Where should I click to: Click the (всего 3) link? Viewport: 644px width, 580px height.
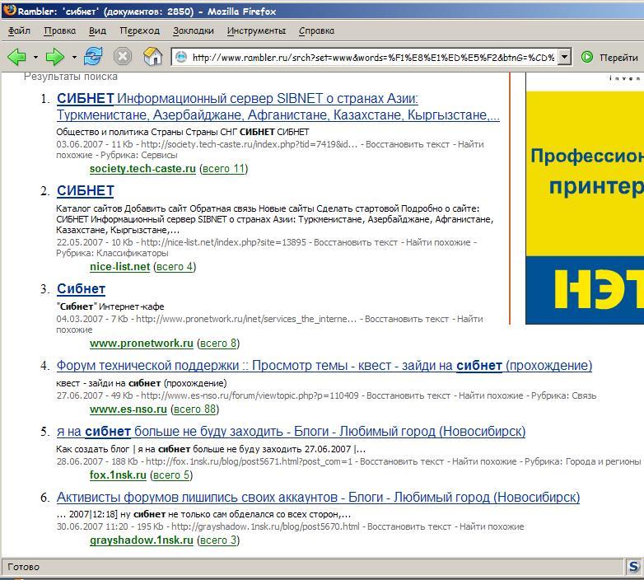coord(218,540)
